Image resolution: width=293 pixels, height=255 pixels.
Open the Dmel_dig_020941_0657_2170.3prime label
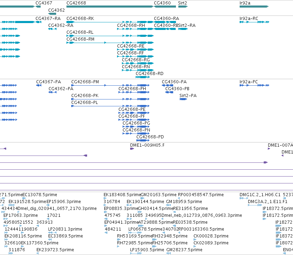coord(57,209)
